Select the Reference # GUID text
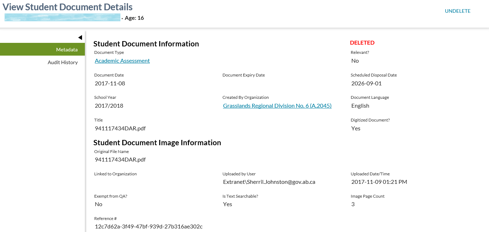 point(148,227)
